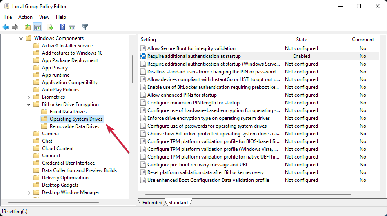Image resolution: width=387 pixels, height=216 pixels.
Task: Expand the Biometrics tree node
Action: tap(29, 97)
